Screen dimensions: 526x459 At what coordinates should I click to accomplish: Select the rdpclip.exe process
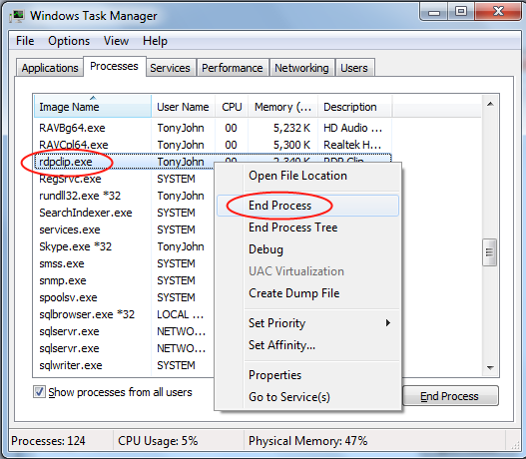(66, 162)
